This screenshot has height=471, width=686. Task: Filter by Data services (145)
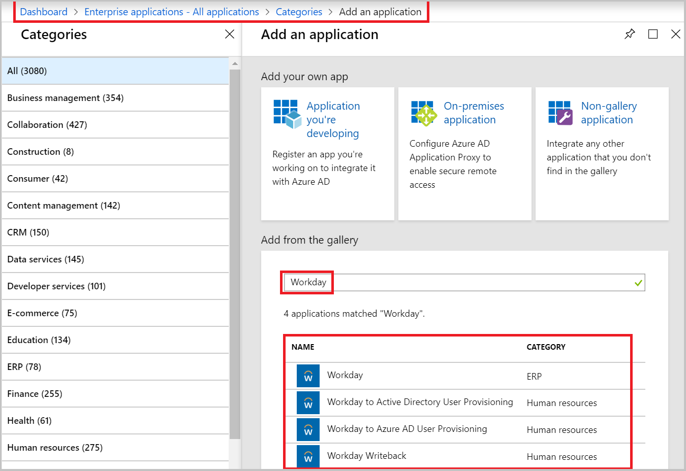point(115,259)
